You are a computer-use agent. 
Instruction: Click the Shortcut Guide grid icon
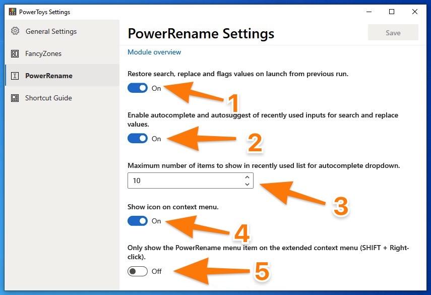(x=15, y=98)
